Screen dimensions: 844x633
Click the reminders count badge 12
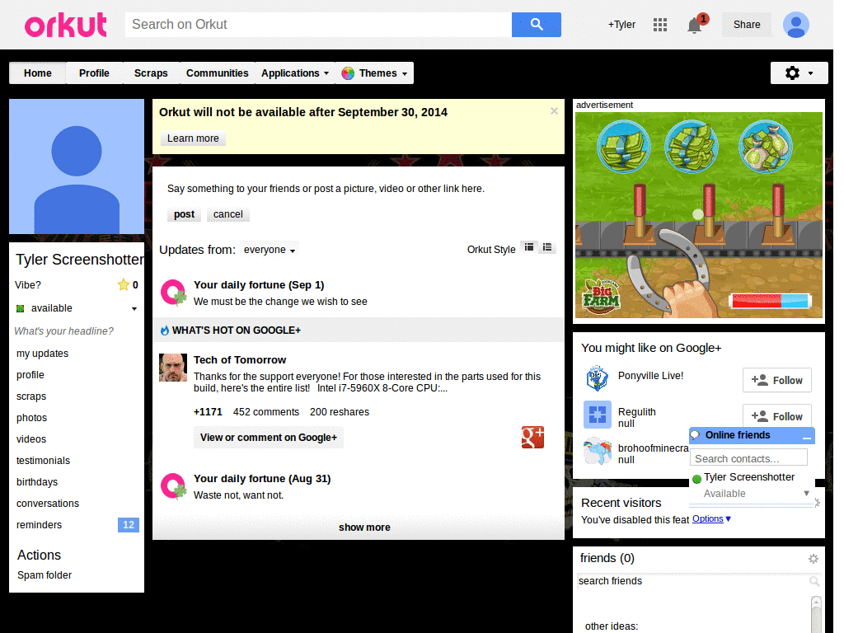128,525
